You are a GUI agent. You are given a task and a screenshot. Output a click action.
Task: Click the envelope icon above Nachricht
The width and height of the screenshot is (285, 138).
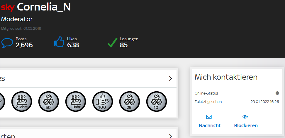tap(209, 117)
